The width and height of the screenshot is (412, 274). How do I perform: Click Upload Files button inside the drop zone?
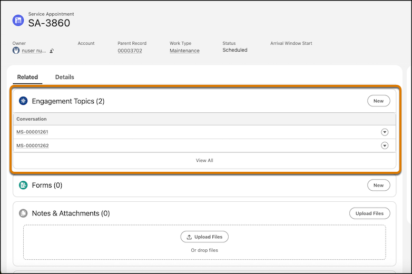pyautogui.click(x=204, y=237)
